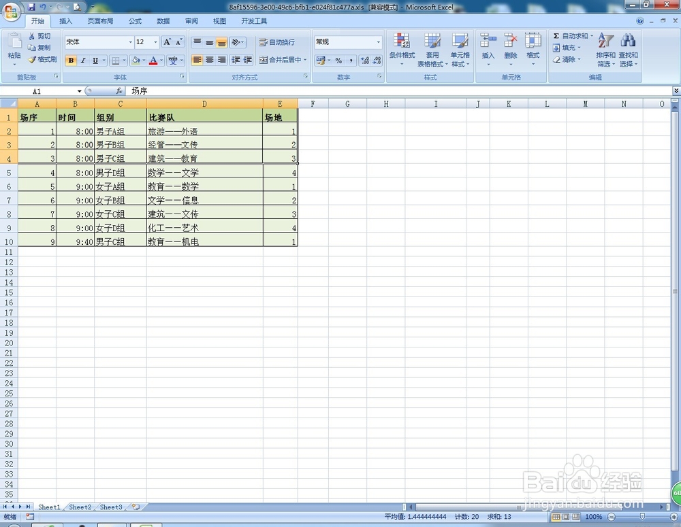681x527 pixels.
Task: Toggle Bold formatting
Action: pyautogui.click(x=71, y=61)
